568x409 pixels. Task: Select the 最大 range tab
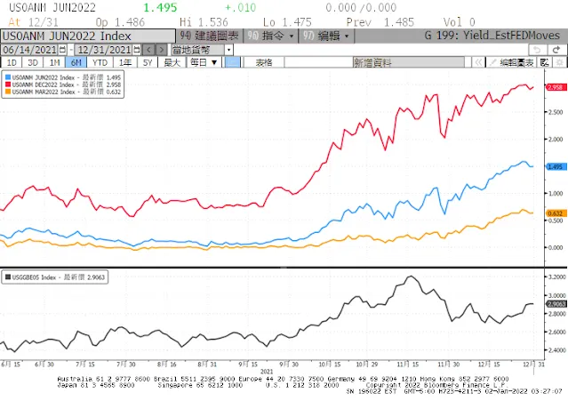pos(172,62)
